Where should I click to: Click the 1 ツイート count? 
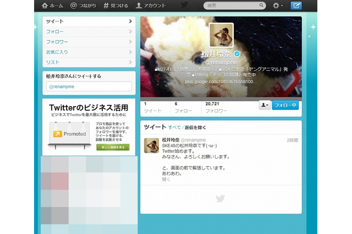tap(153, 107)
